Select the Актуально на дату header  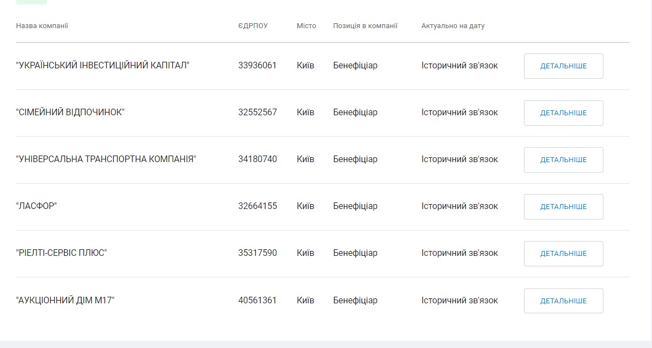point(453,26)
